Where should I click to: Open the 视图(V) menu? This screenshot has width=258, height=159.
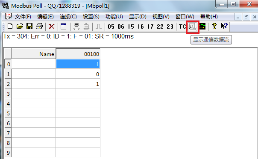[x=161, y=17]
